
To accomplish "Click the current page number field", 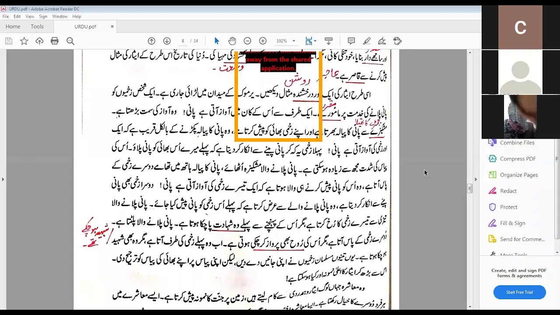I will [x=183, y=41].
